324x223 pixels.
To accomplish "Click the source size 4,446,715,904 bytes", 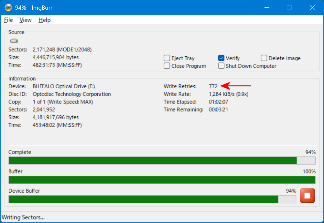I will coord(56,57).
